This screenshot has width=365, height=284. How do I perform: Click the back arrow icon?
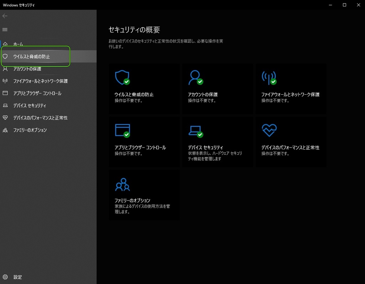[x=5, y=16]
